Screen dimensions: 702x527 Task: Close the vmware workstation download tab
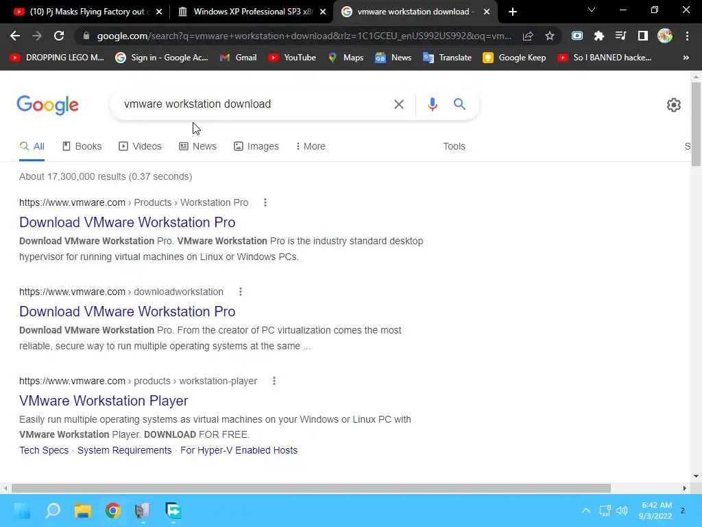pos(487,12)
